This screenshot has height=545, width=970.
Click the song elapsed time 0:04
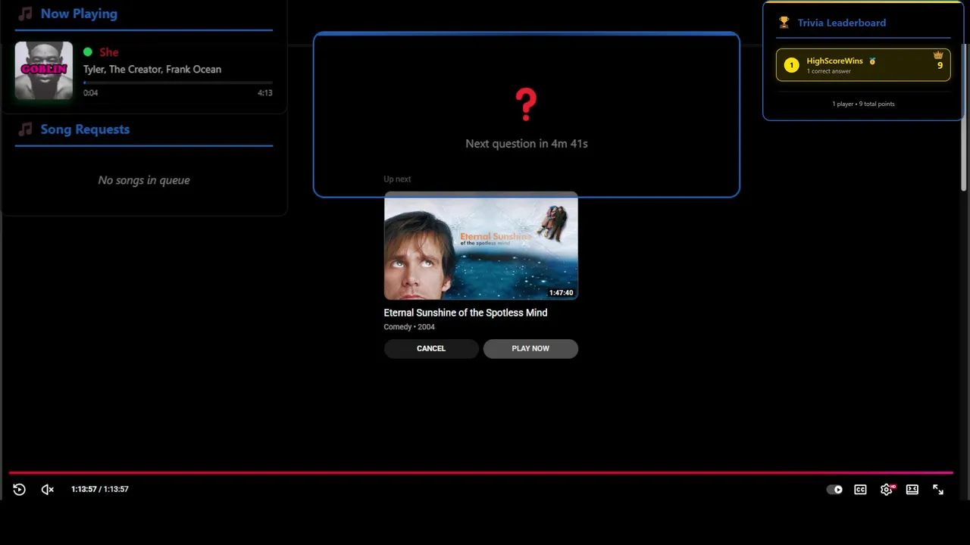click(91, 93)
